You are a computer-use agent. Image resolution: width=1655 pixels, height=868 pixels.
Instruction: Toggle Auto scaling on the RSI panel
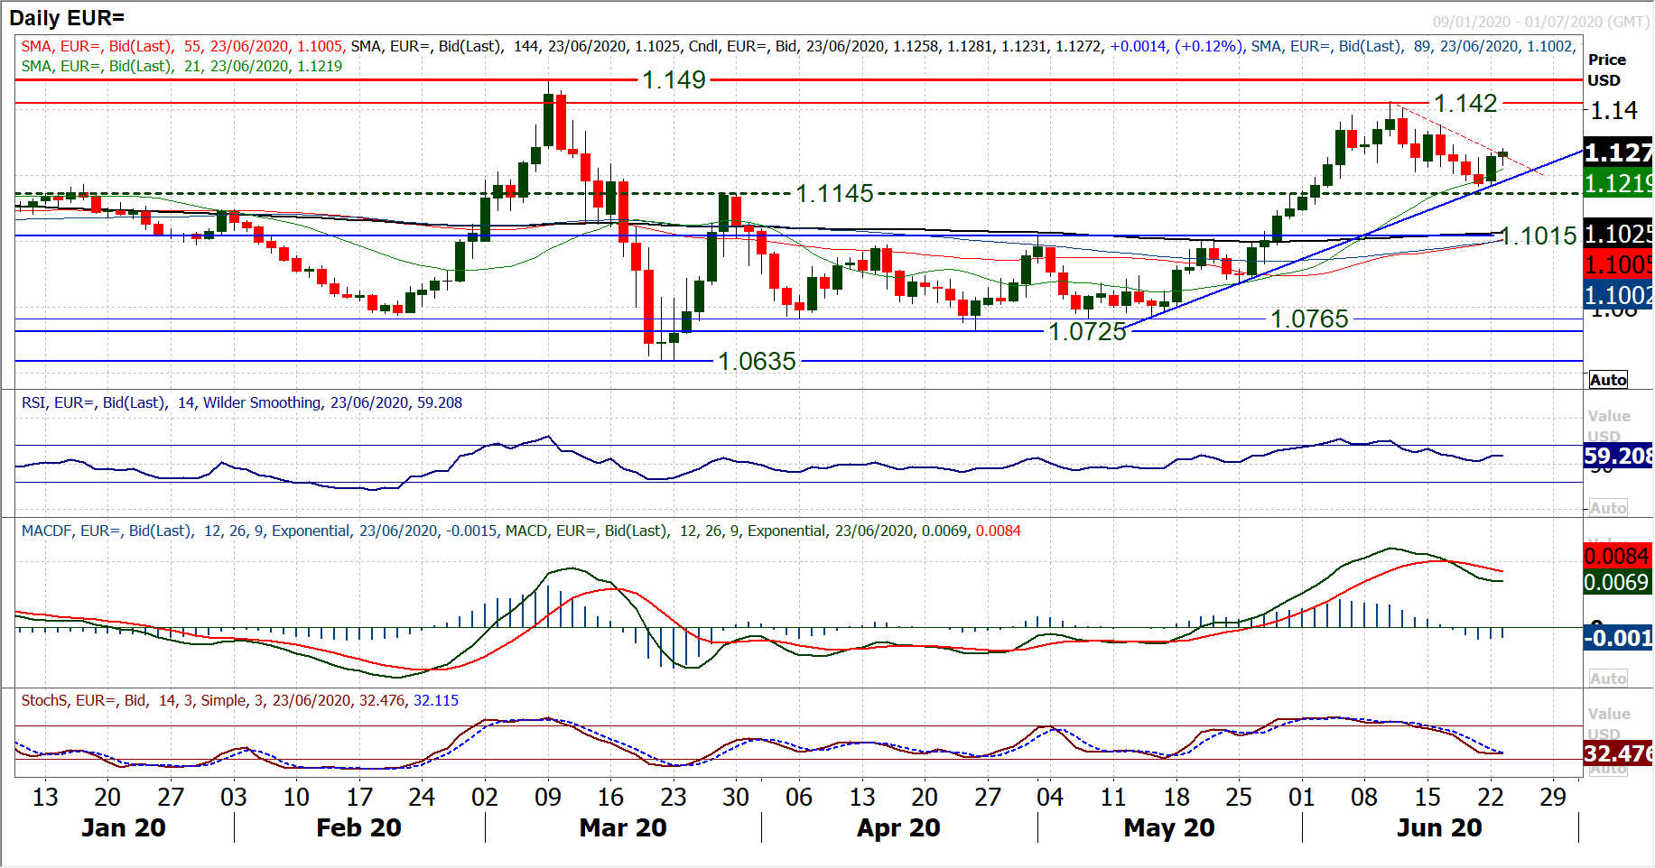pyautogui.click(x=1608, y=508)
